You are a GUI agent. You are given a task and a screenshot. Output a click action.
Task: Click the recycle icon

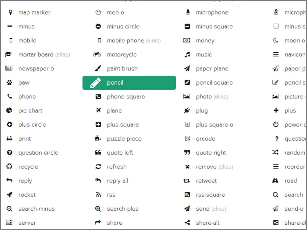tap(9, 167)
